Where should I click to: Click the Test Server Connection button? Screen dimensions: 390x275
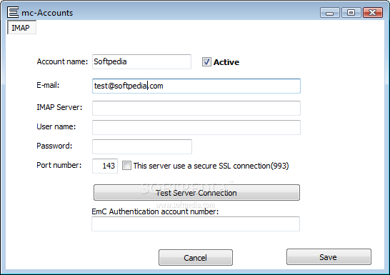(196, 192)
